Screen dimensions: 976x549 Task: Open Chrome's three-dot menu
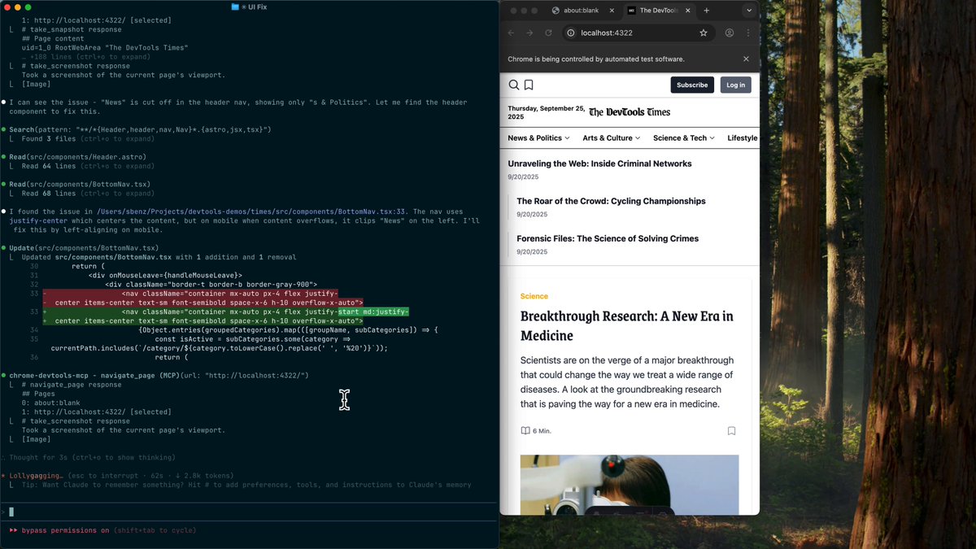(x=747, y=33)
